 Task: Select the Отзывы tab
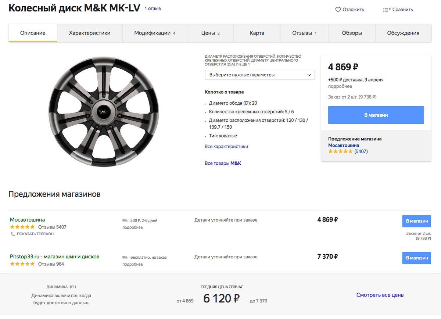(x=304, y=33)
